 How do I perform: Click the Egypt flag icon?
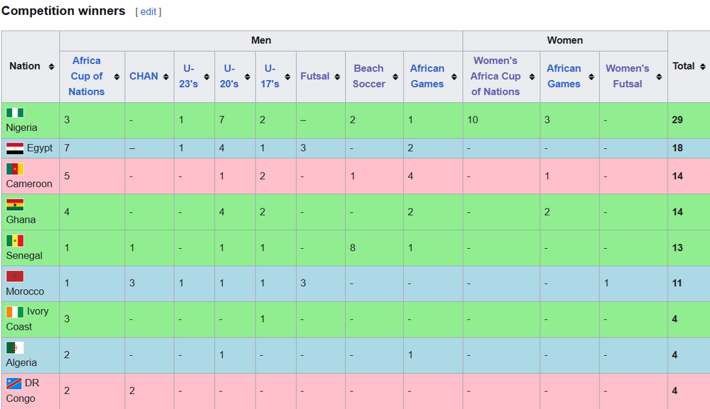tap(15, 148)
